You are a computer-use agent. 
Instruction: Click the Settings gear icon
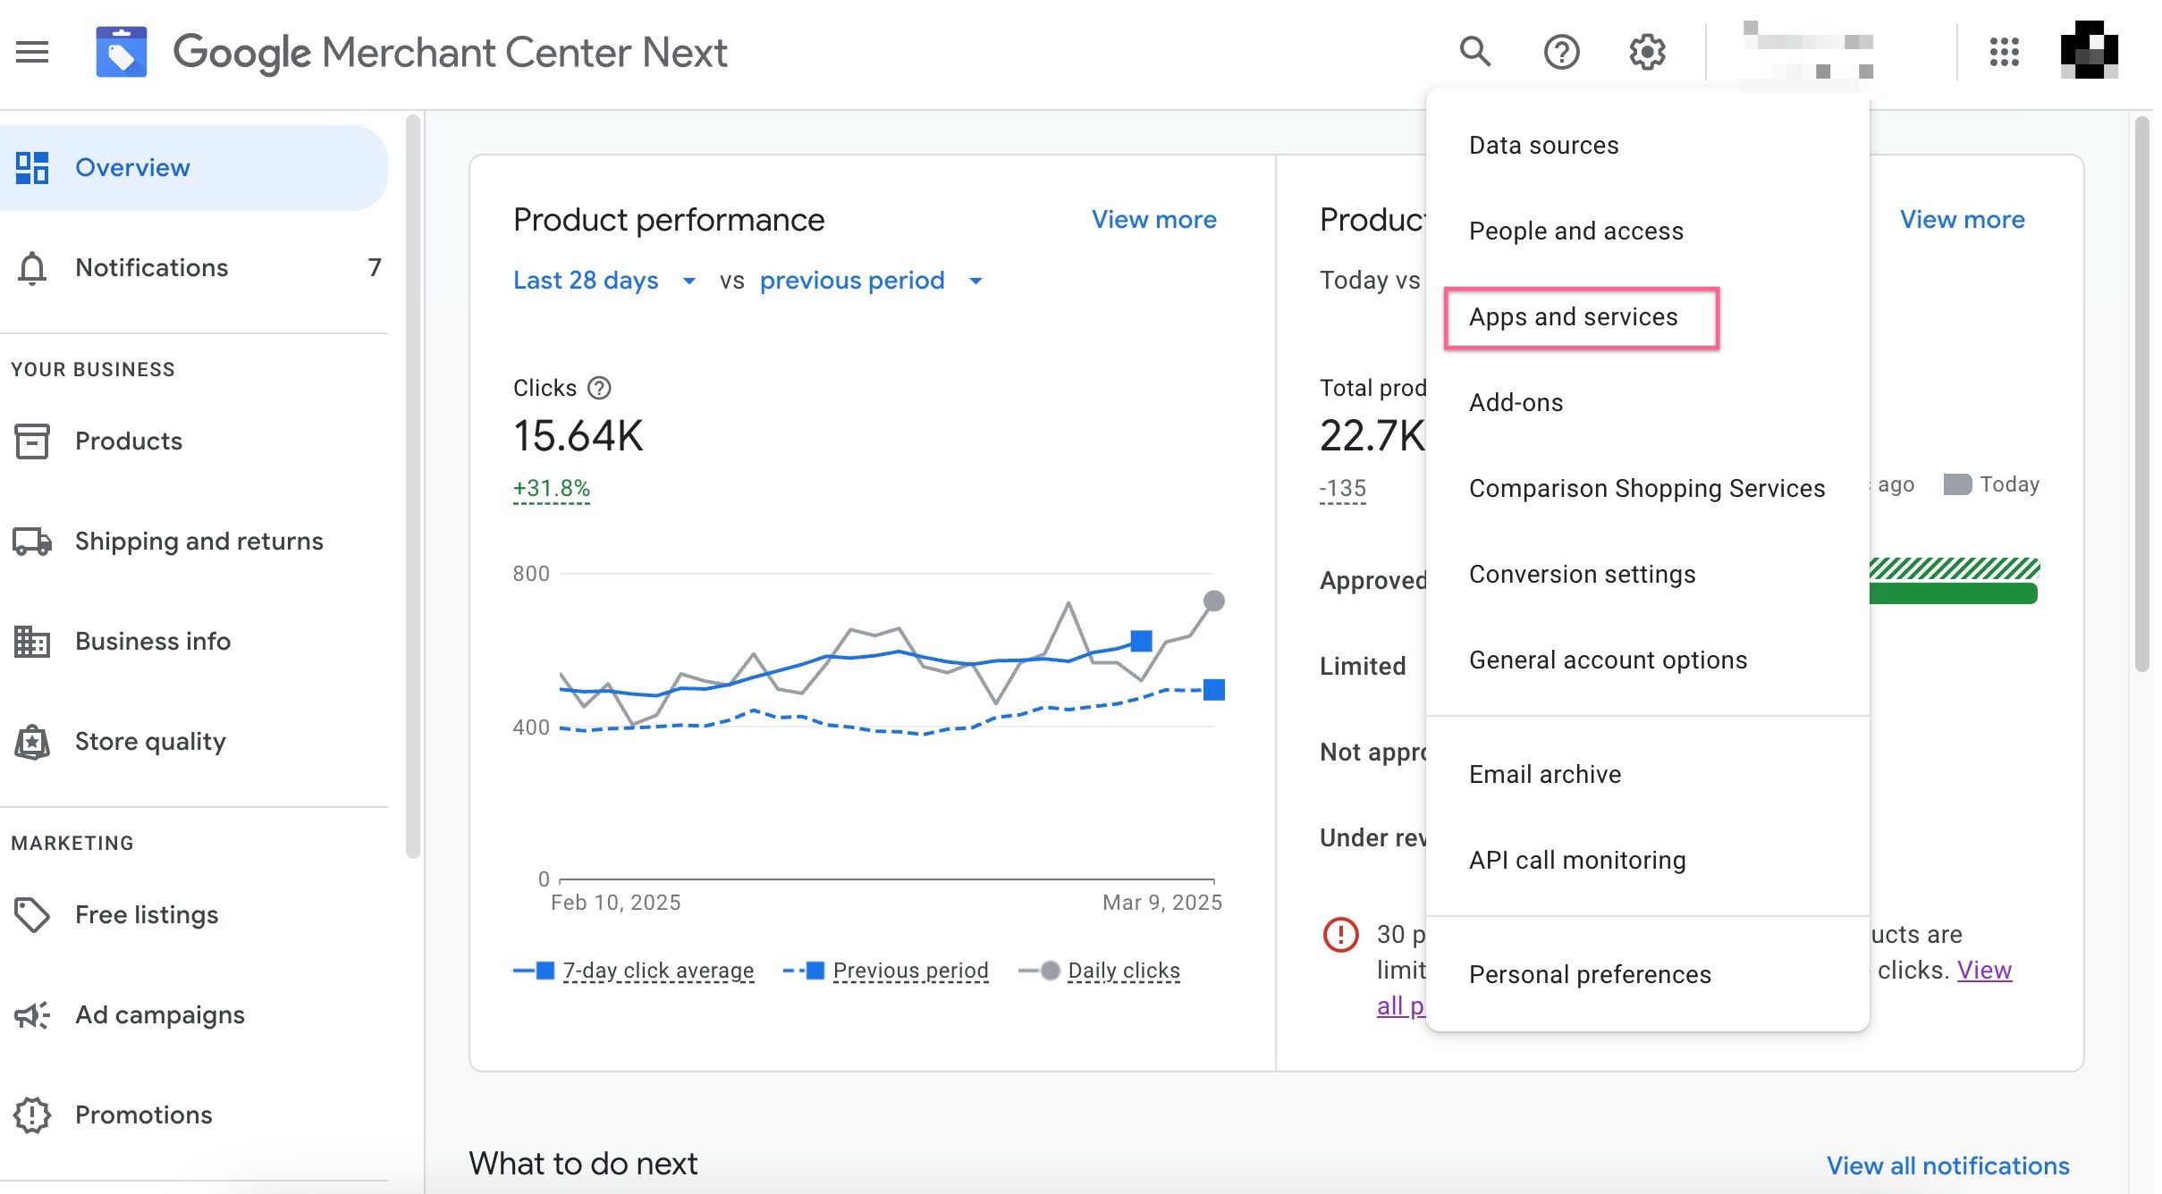1647,52
